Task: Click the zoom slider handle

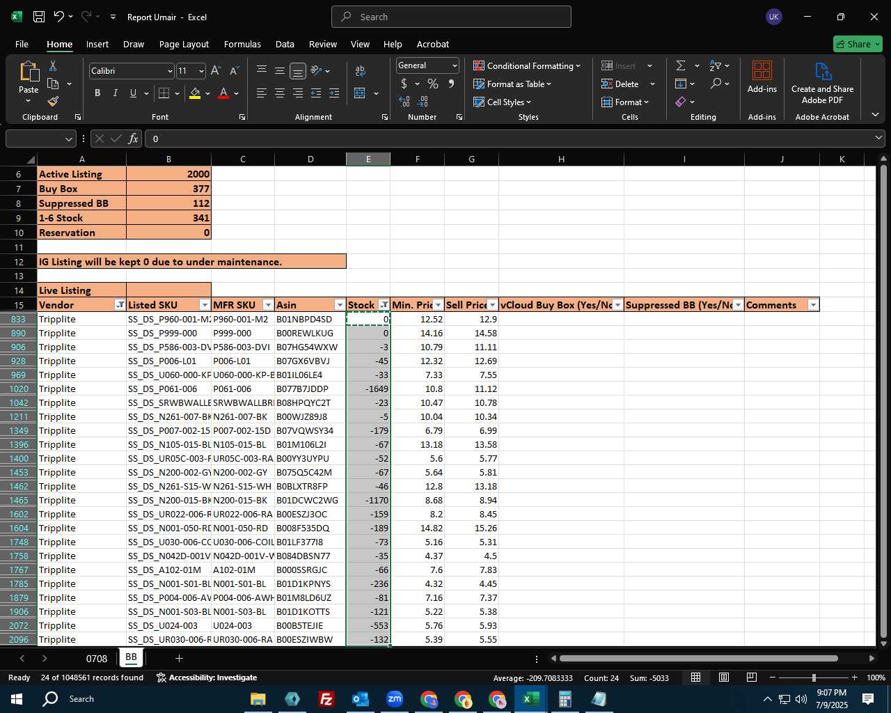Action: coord(814,677)
